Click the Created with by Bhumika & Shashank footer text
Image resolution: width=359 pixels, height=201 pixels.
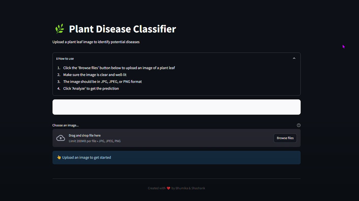[x=176, y=188]
